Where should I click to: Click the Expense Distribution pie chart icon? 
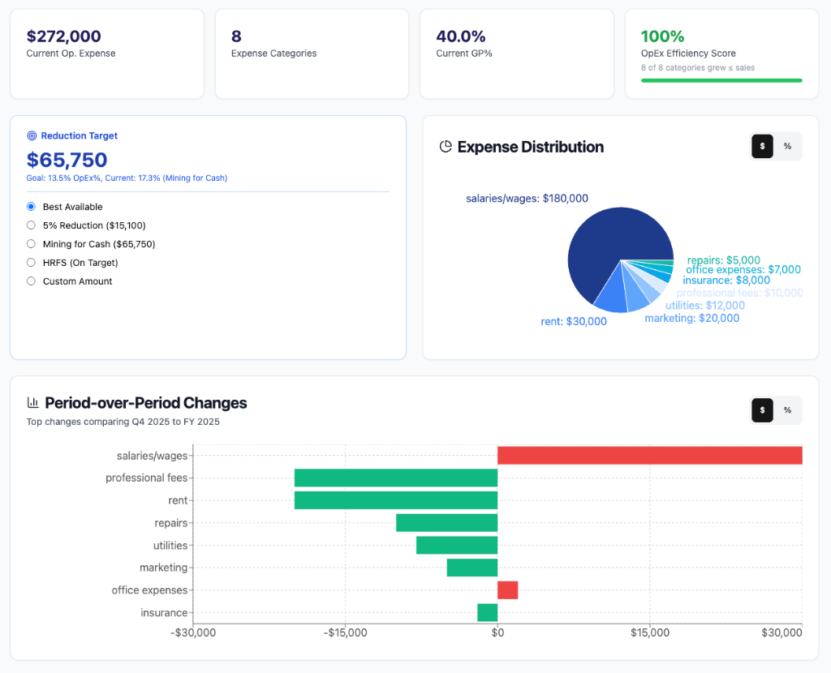pos(446,147)
